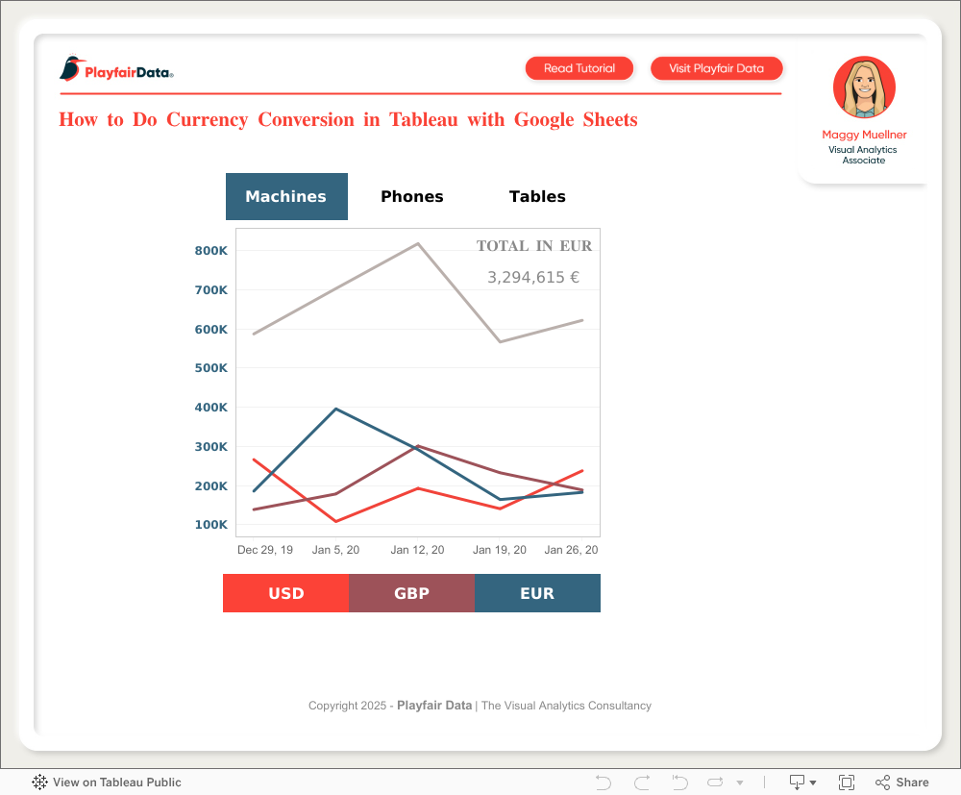Click the Playfair Data footer link
This screenshot has height=795, width=961.
click(x=434, y=706)
